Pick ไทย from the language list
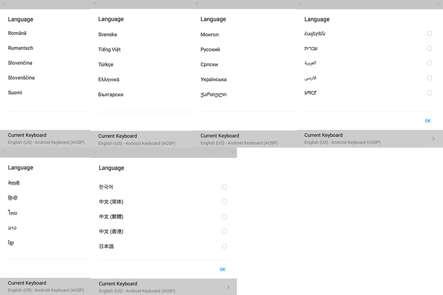This screenshot has height=295, width=443. tap(12, 213)
